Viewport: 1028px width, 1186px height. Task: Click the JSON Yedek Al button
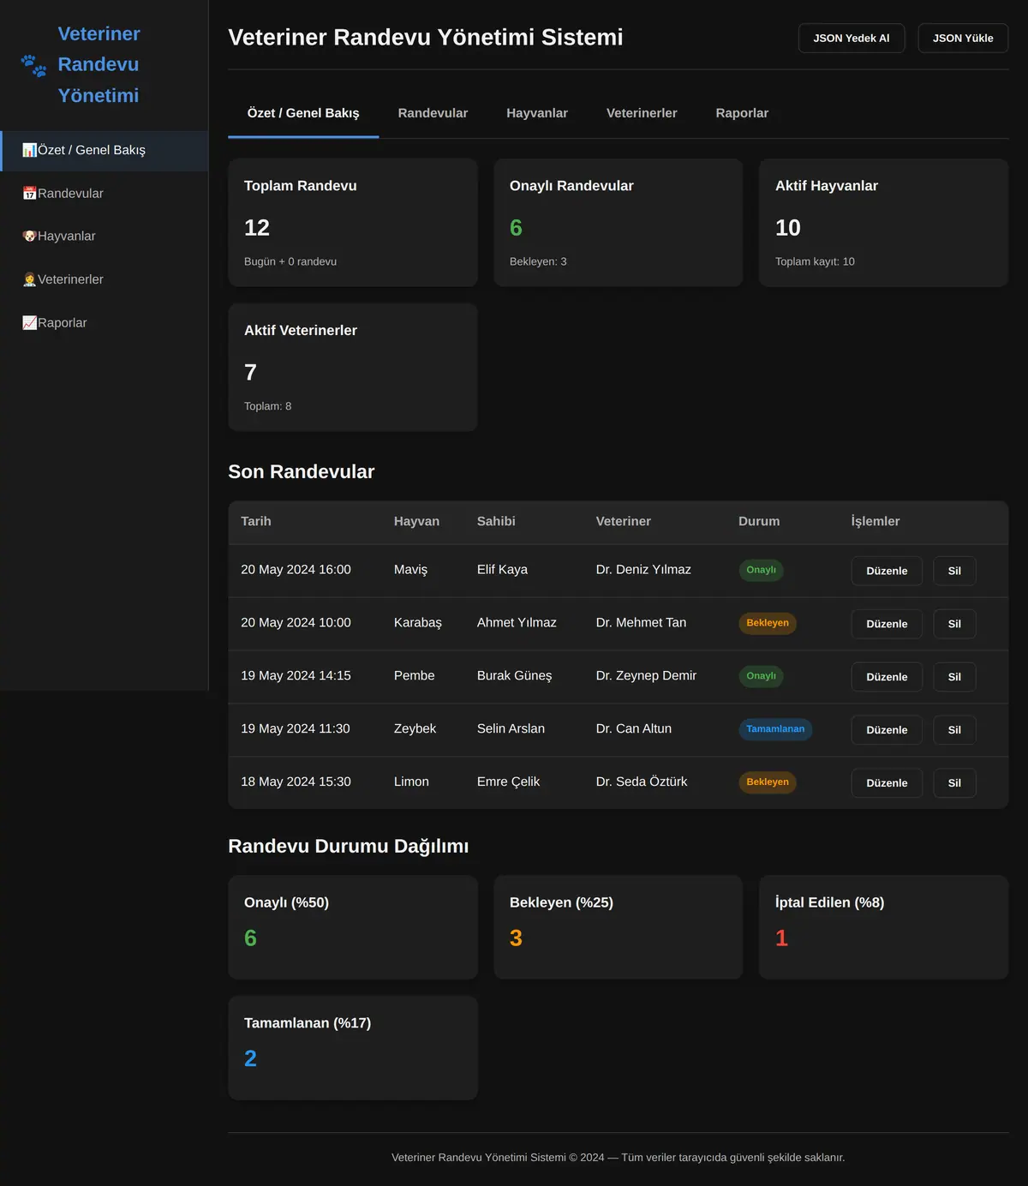(x=852, y=39)
